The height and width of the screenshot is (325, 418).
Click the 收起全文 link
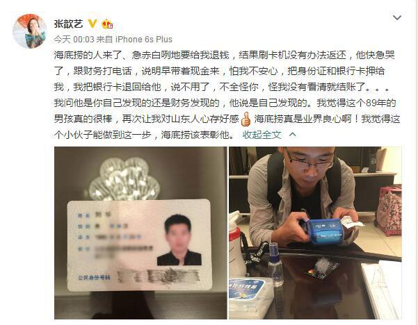[x=262, y=135]
